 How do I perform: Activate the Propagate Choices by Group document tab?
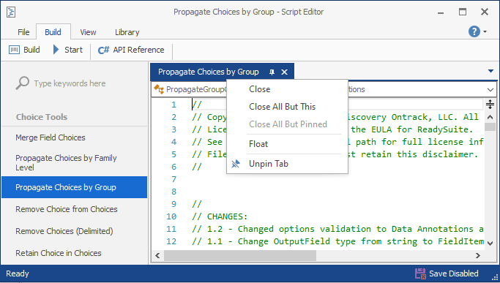click(x=208, y=72)
